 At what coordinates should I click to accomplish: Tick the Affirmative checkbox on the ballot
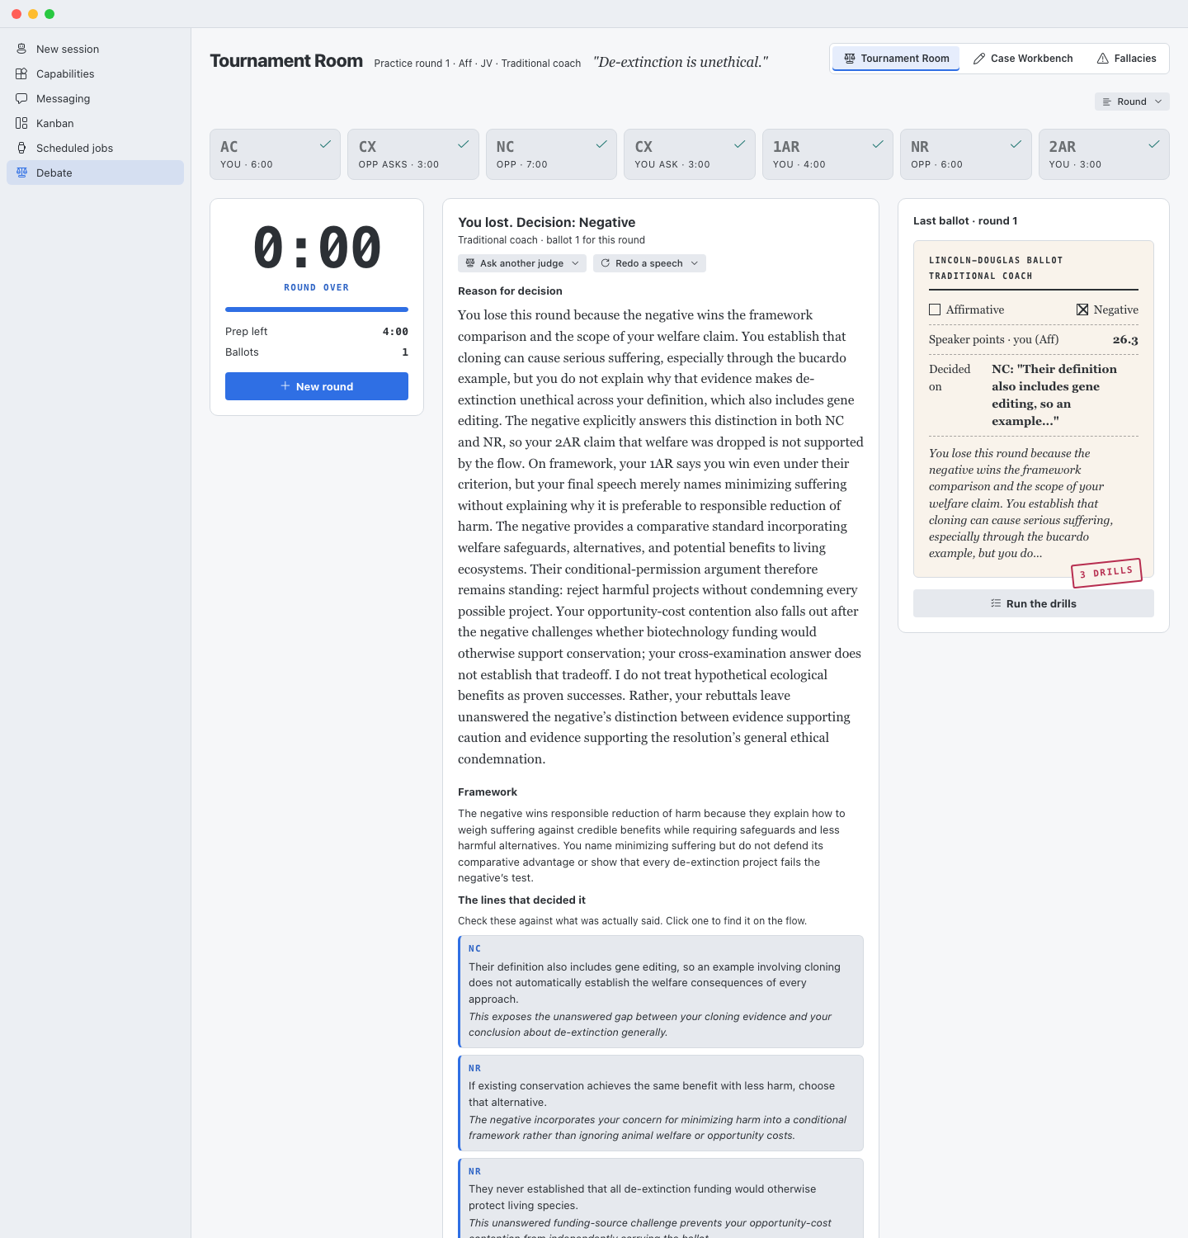[935, 309]
